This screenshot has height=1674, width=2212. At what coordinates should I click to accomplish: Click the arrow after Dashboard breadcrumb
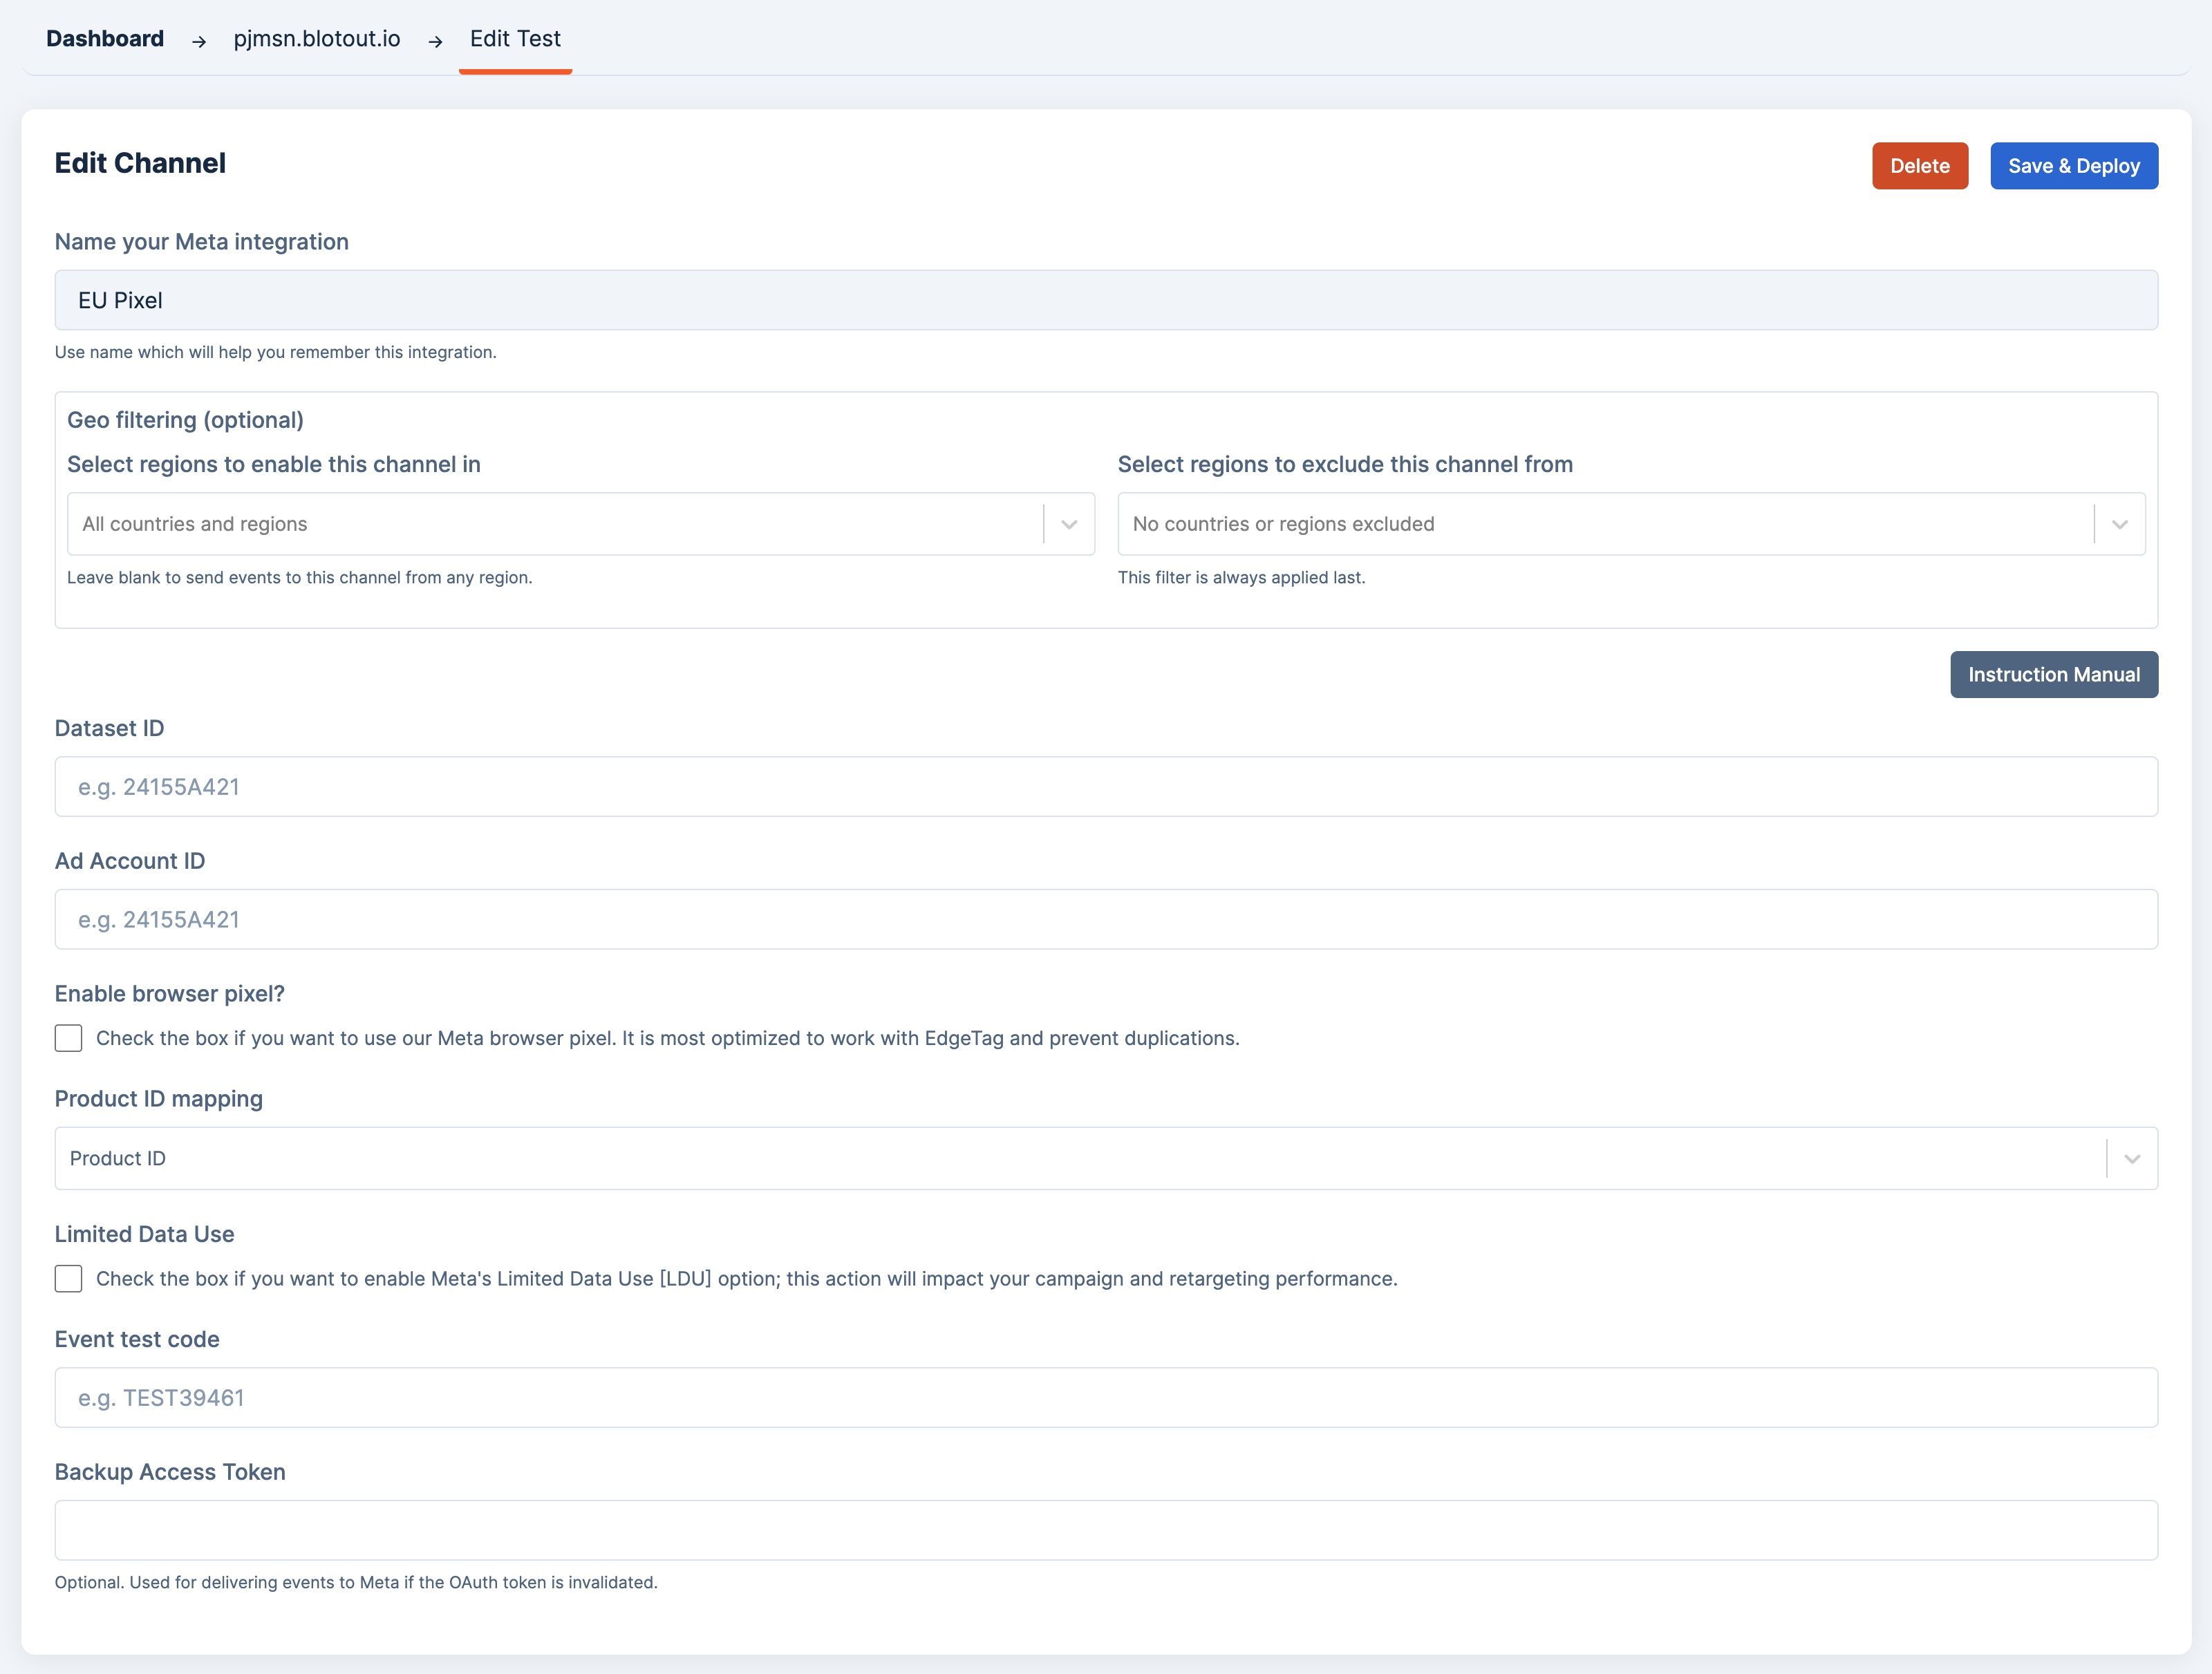[x=199, y=41]
